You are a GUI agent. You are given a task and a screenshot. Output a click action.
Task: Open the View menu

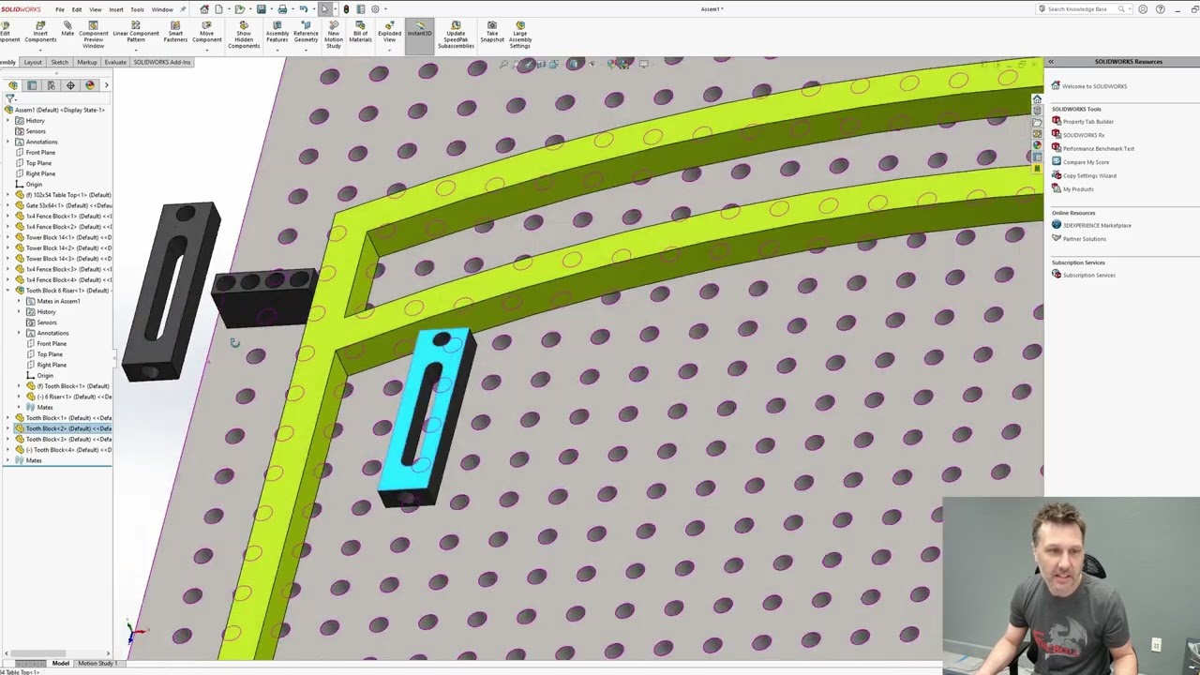[96, 9]
